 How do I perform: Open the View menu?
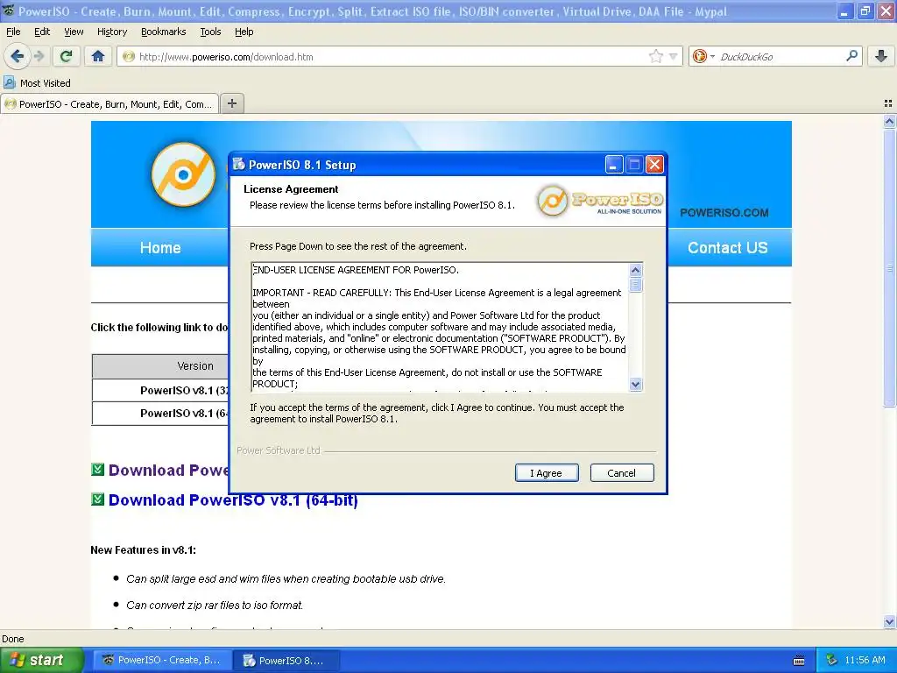[74, 32]
